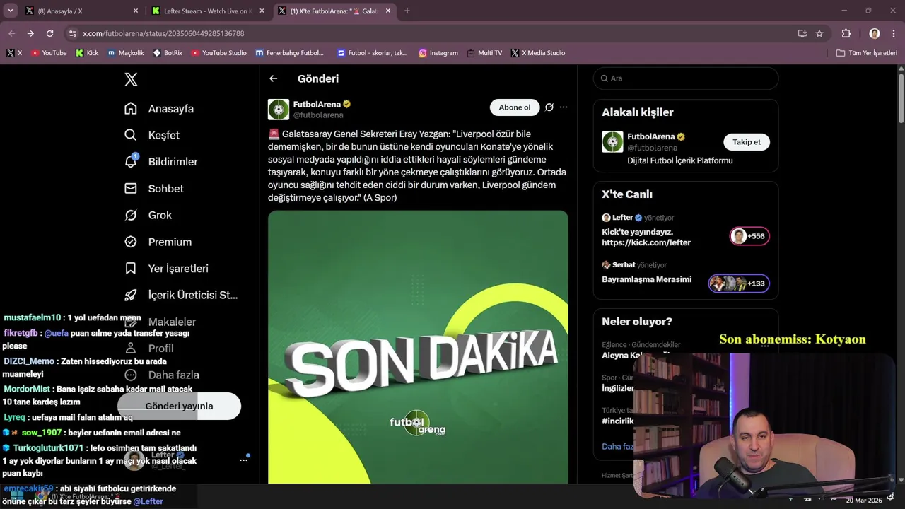Bookmark page with star icon

click(819, 33)
